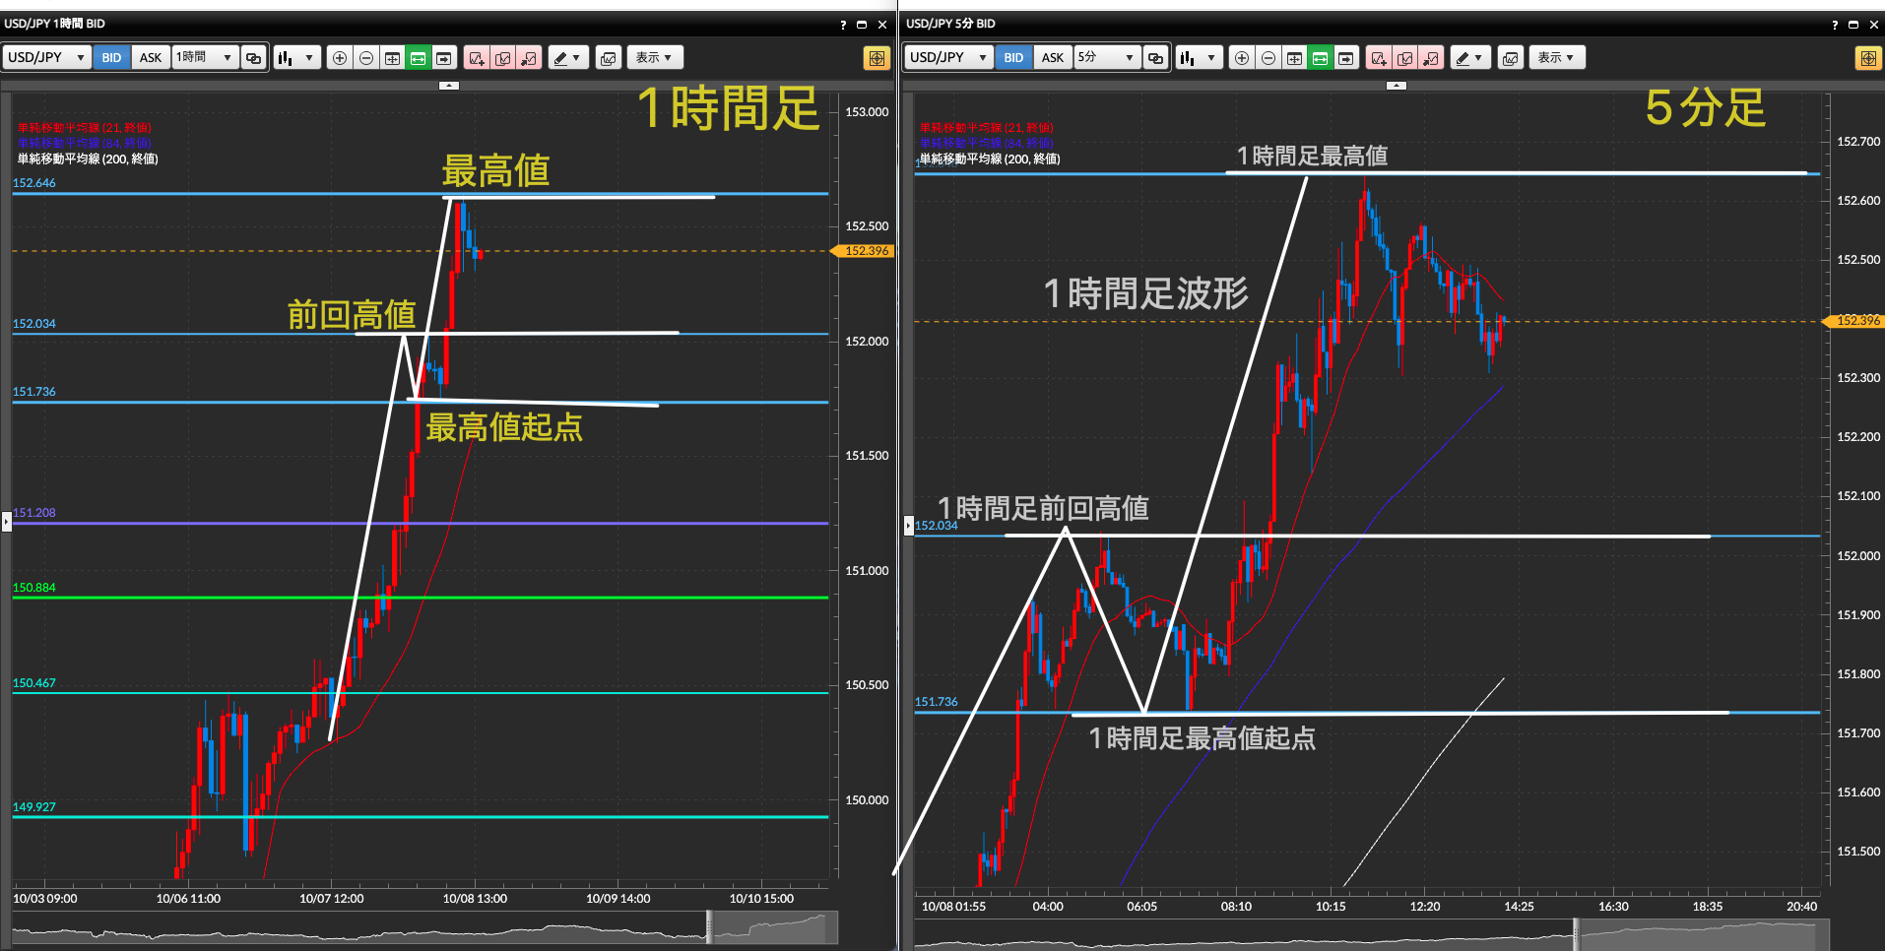This screenshot has width=1885, height=951.
Task: Switch the 1-hour chart to ASK prices
Action: 150,58
